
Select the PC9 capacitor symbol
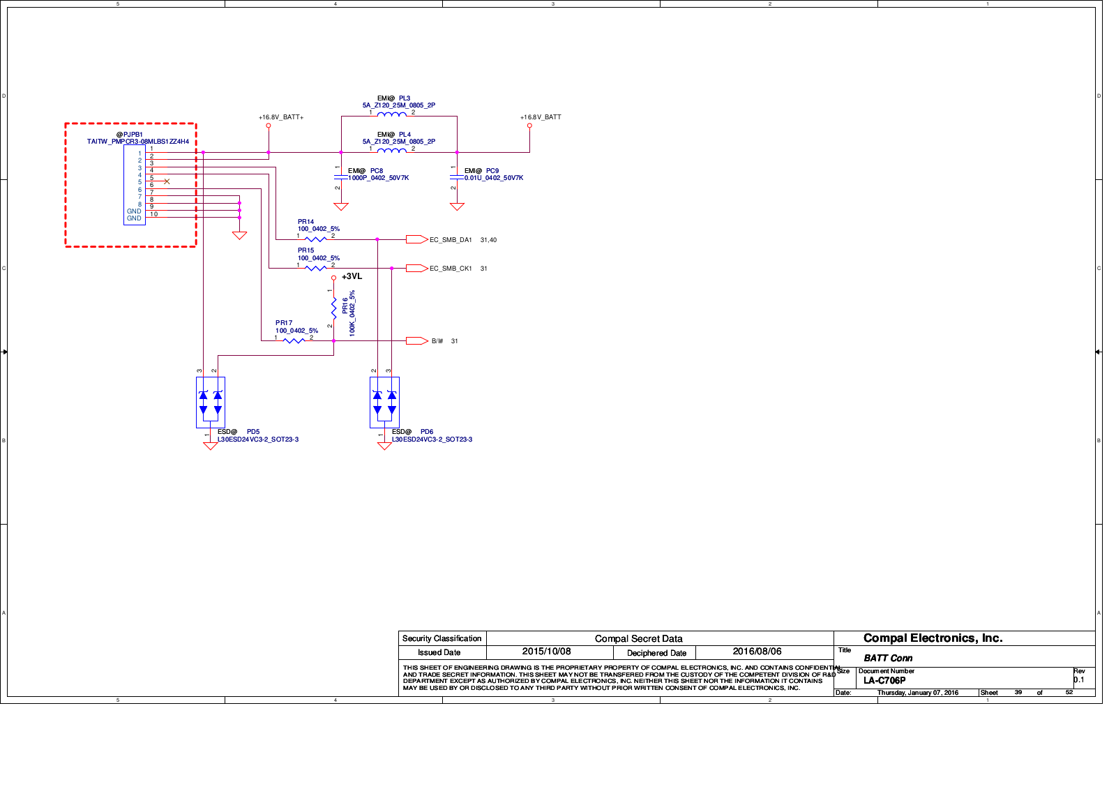tap(457, 177)
